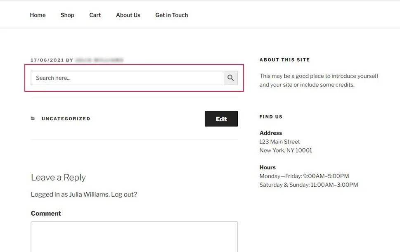Image resolution: width=400 pixels, height=252 pixels.
Task: Select the 'Comment' field label
Action: coord(46,214)
